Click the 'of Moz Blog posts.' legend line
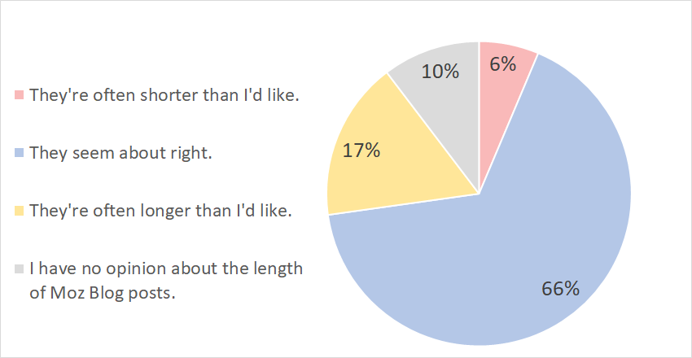This screenshot has width=692, height=358. pyautogui.click(x=103, y=293)
